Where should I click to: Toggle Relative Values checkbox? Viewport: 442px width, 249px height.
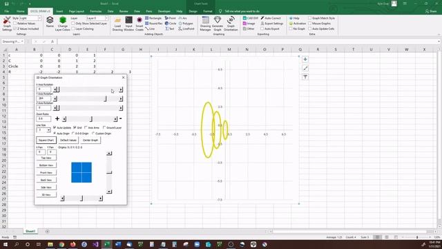pyautogui.click(x=15, y=24)
